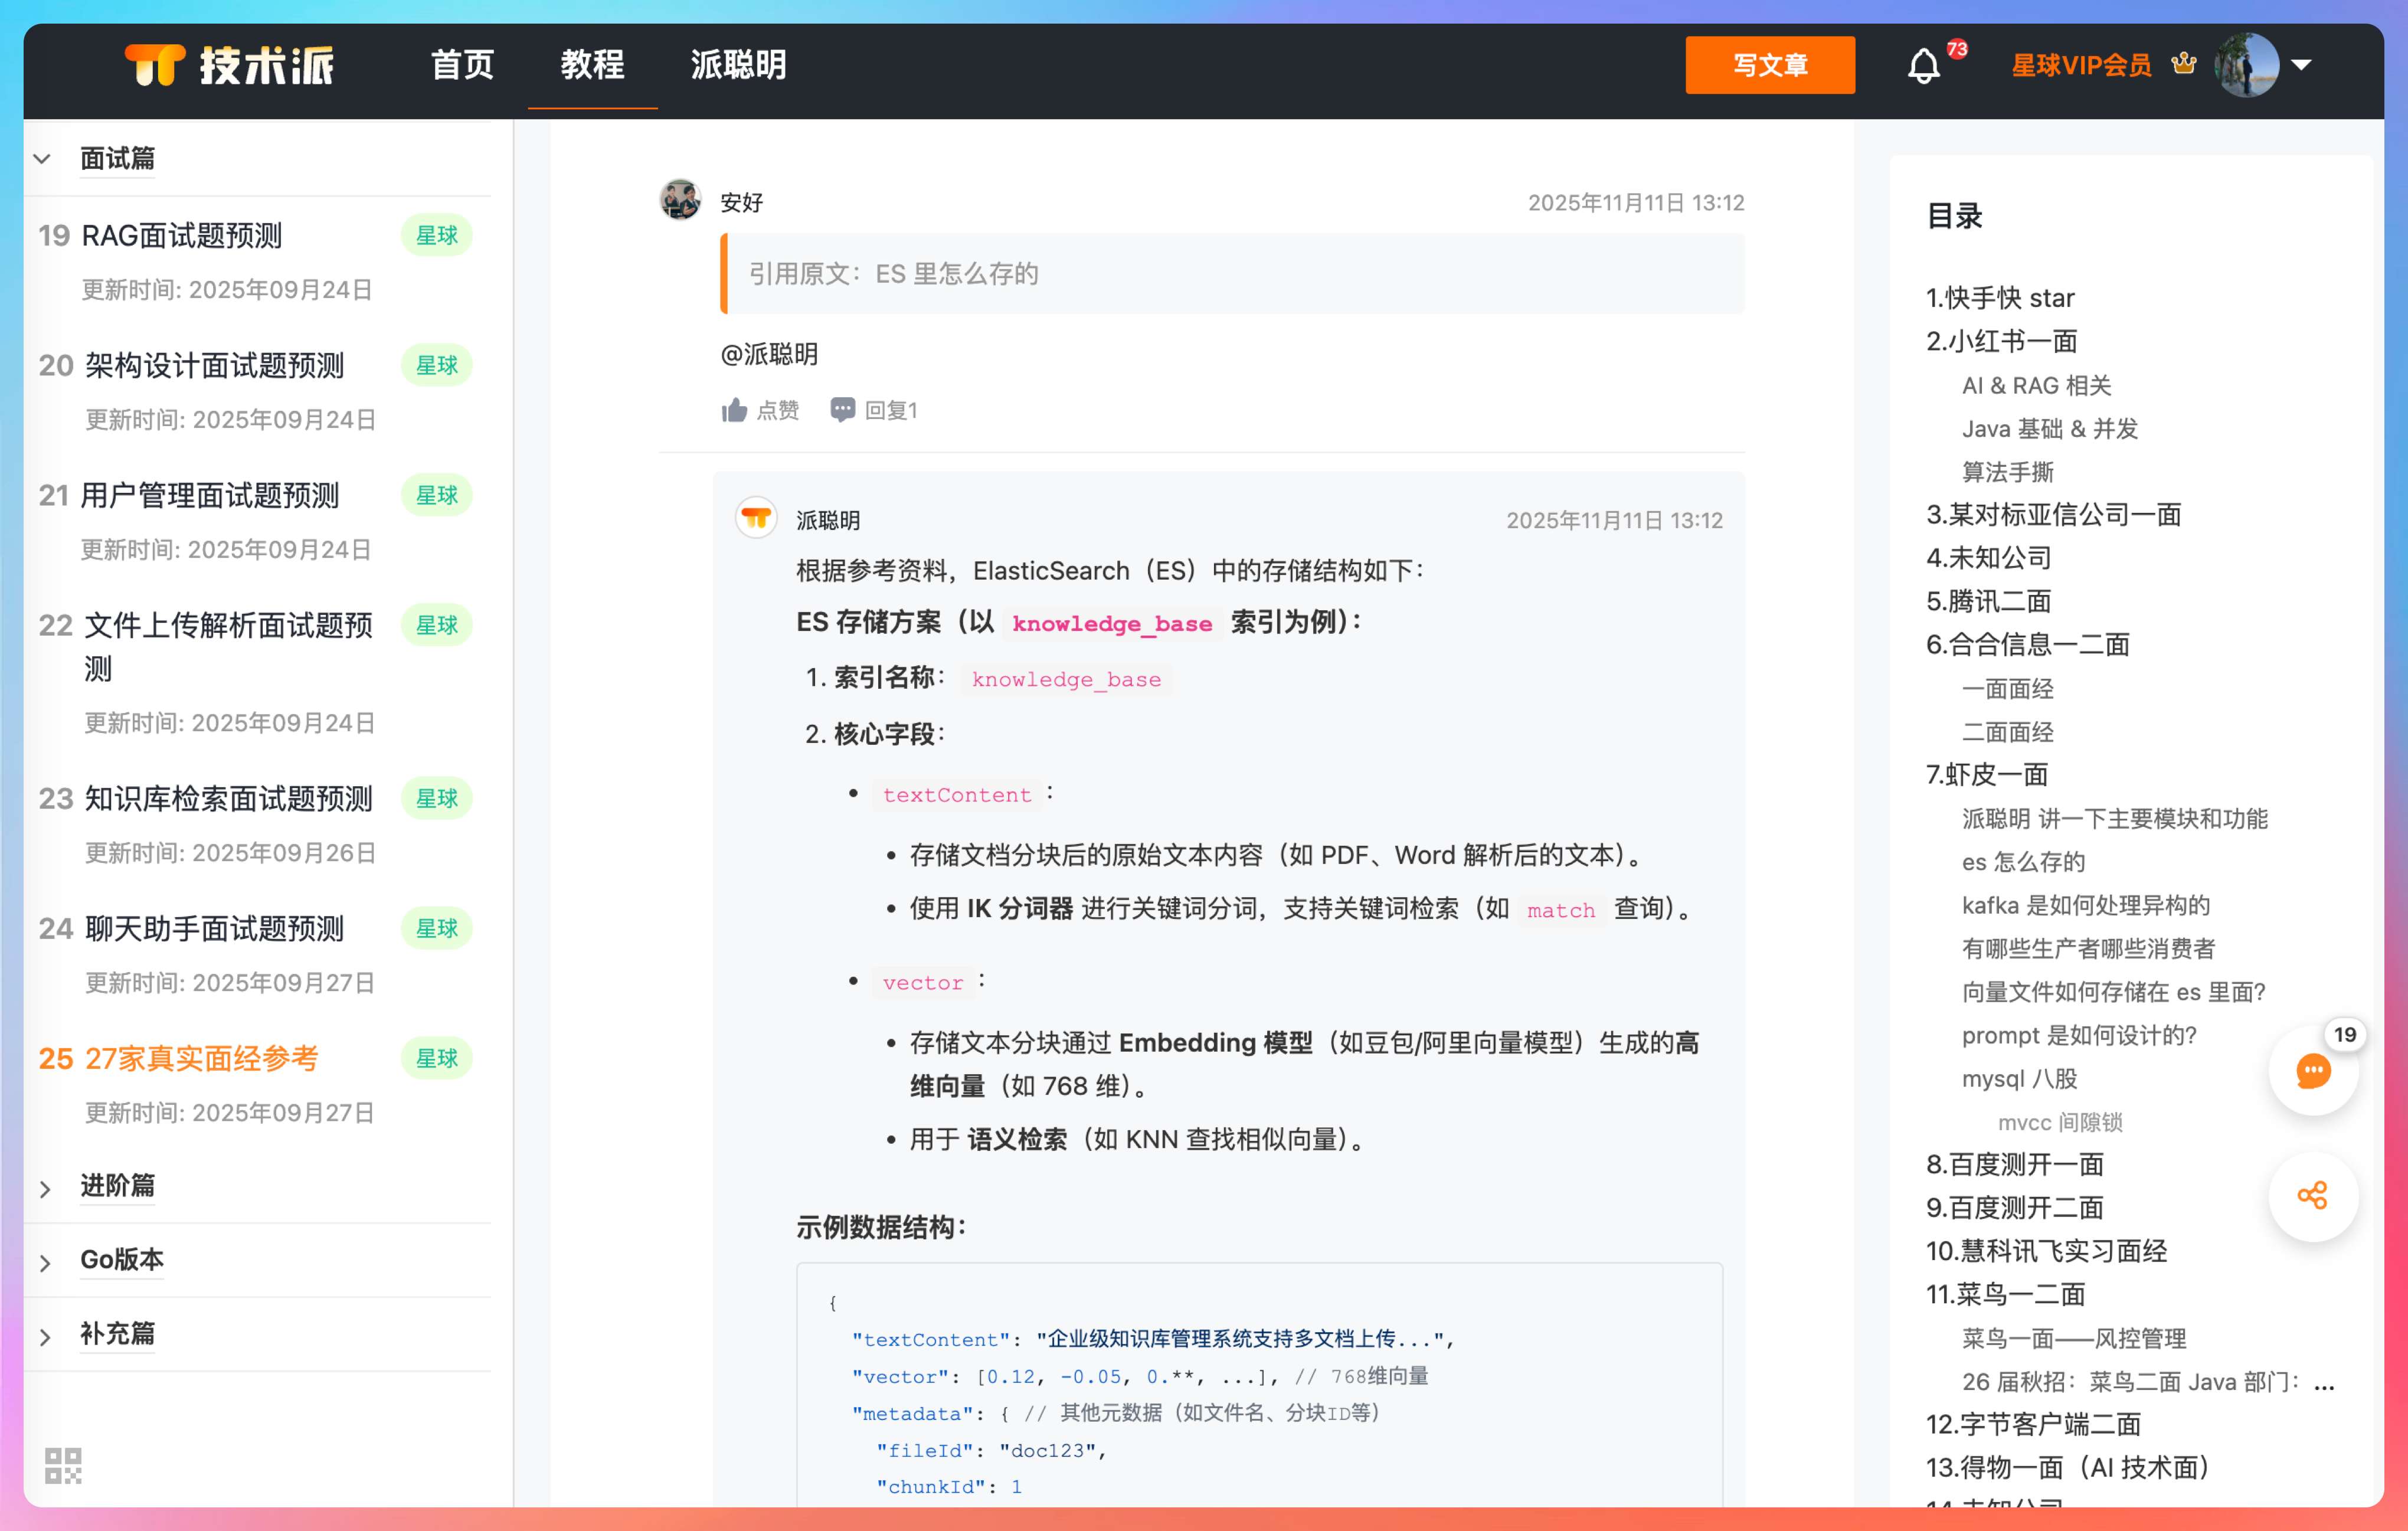Switch to the 首页 tab
Screen dimensions: 2408x1531
click(462, 65)
